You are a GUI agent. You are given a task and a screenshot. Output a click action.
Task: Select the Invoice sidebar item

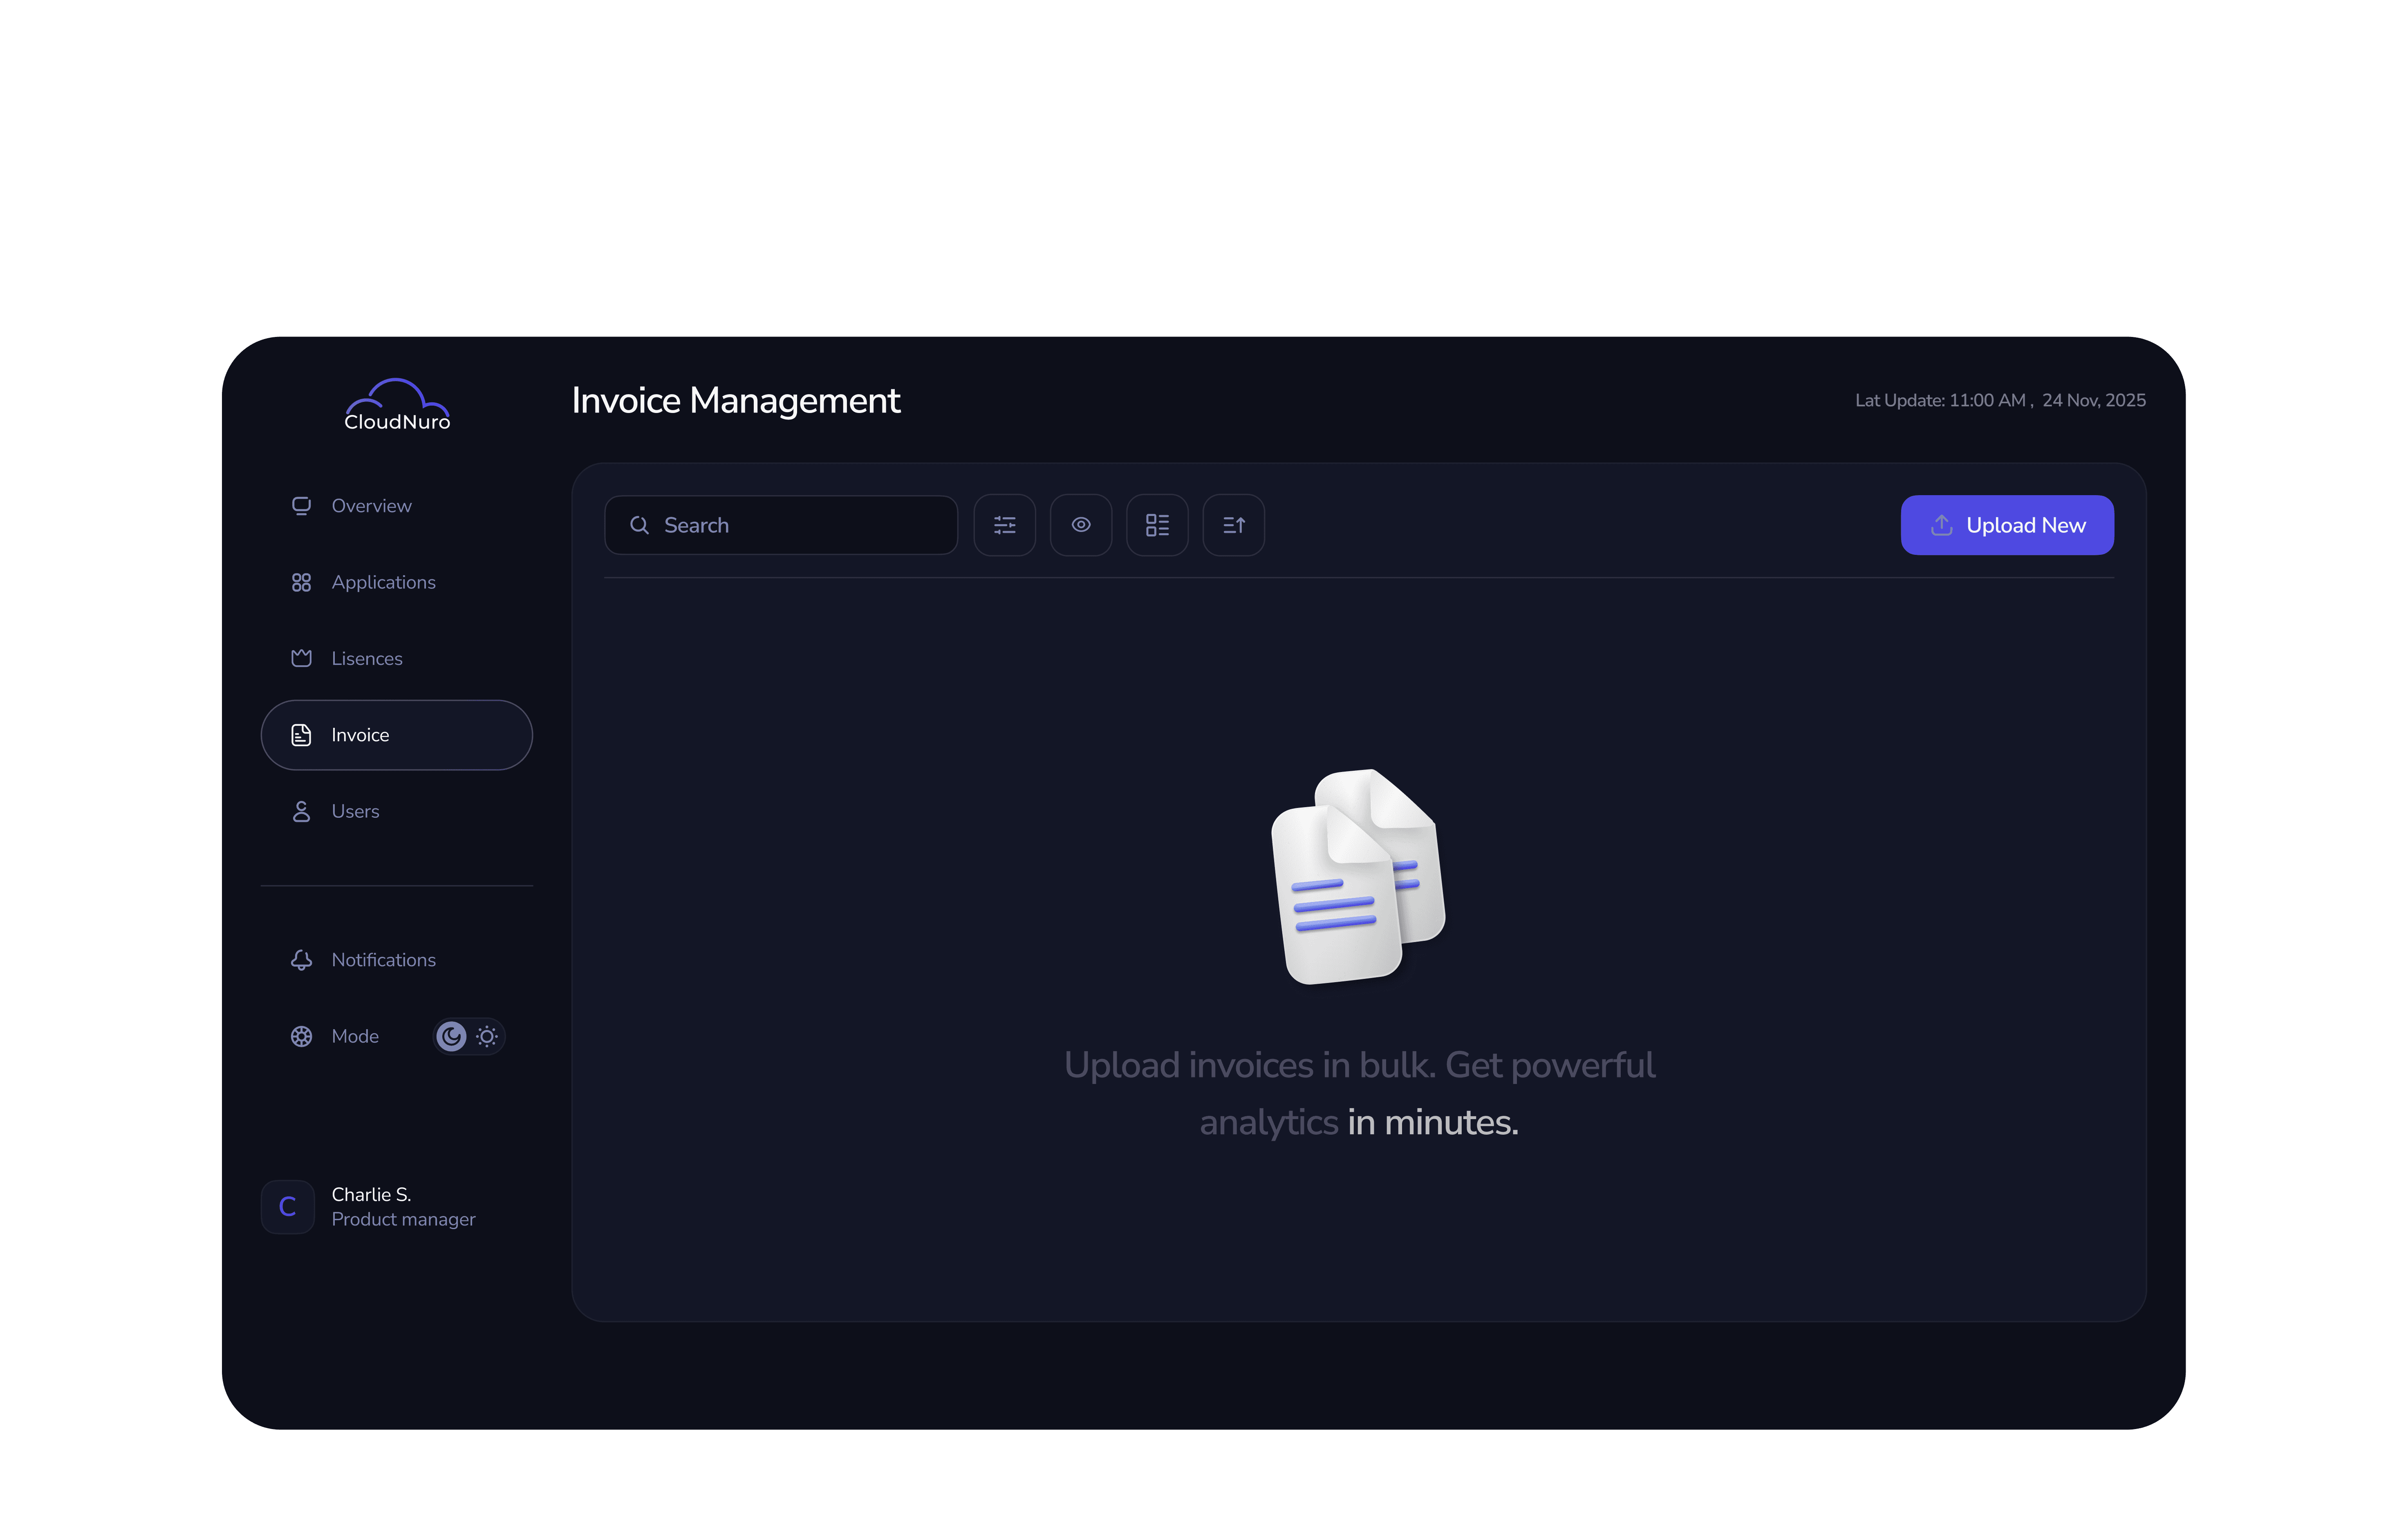396,735
